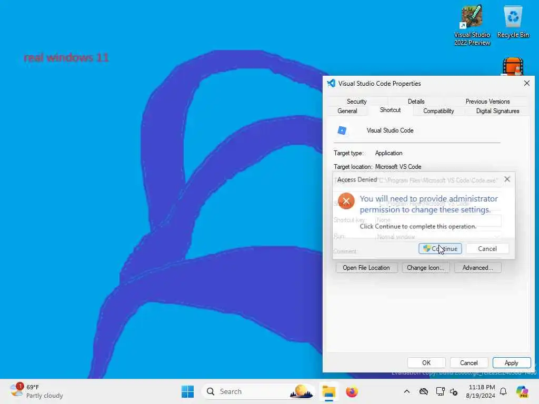Open the Digital Signatures tab
The height and width of the screenshot is (404, 539).
coord(497,111)
